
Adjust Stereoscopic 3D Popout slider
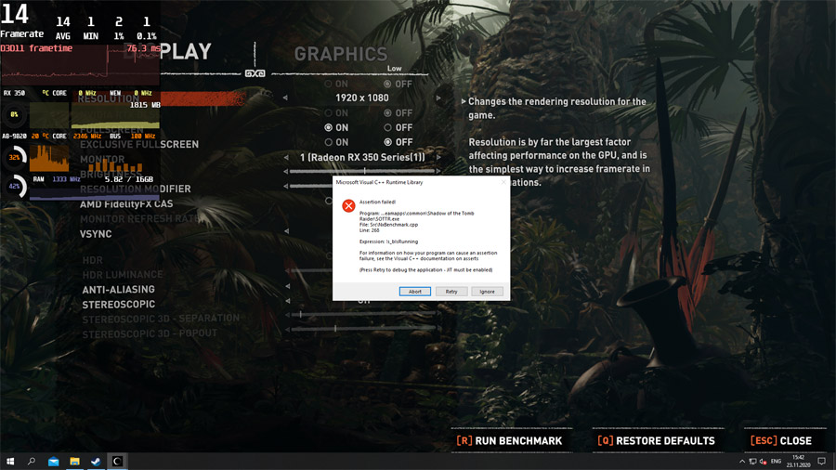pyautogui.click(x=334, y=329)
